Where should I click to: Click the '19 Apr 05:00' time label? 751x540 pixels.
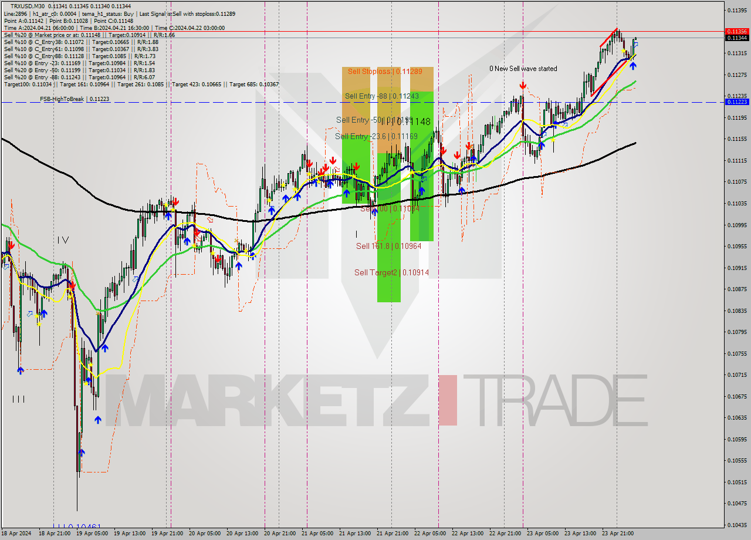click(x=92, y=534)
